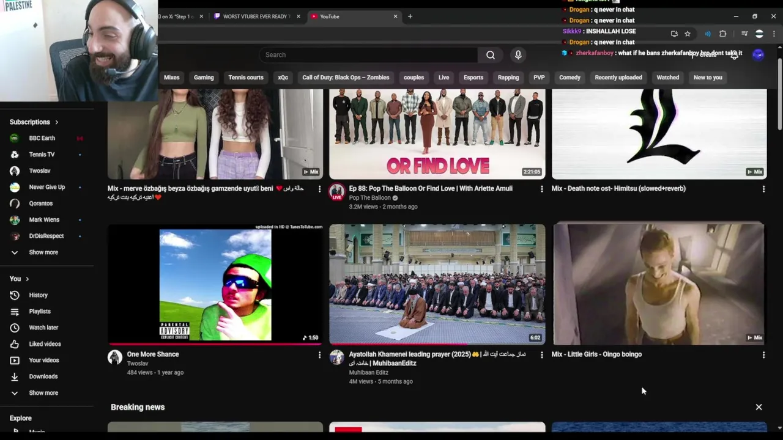This screenshot has height=440, width=783.
Task: Open the Subscriptions section chevron
Action: coord(57,122)
